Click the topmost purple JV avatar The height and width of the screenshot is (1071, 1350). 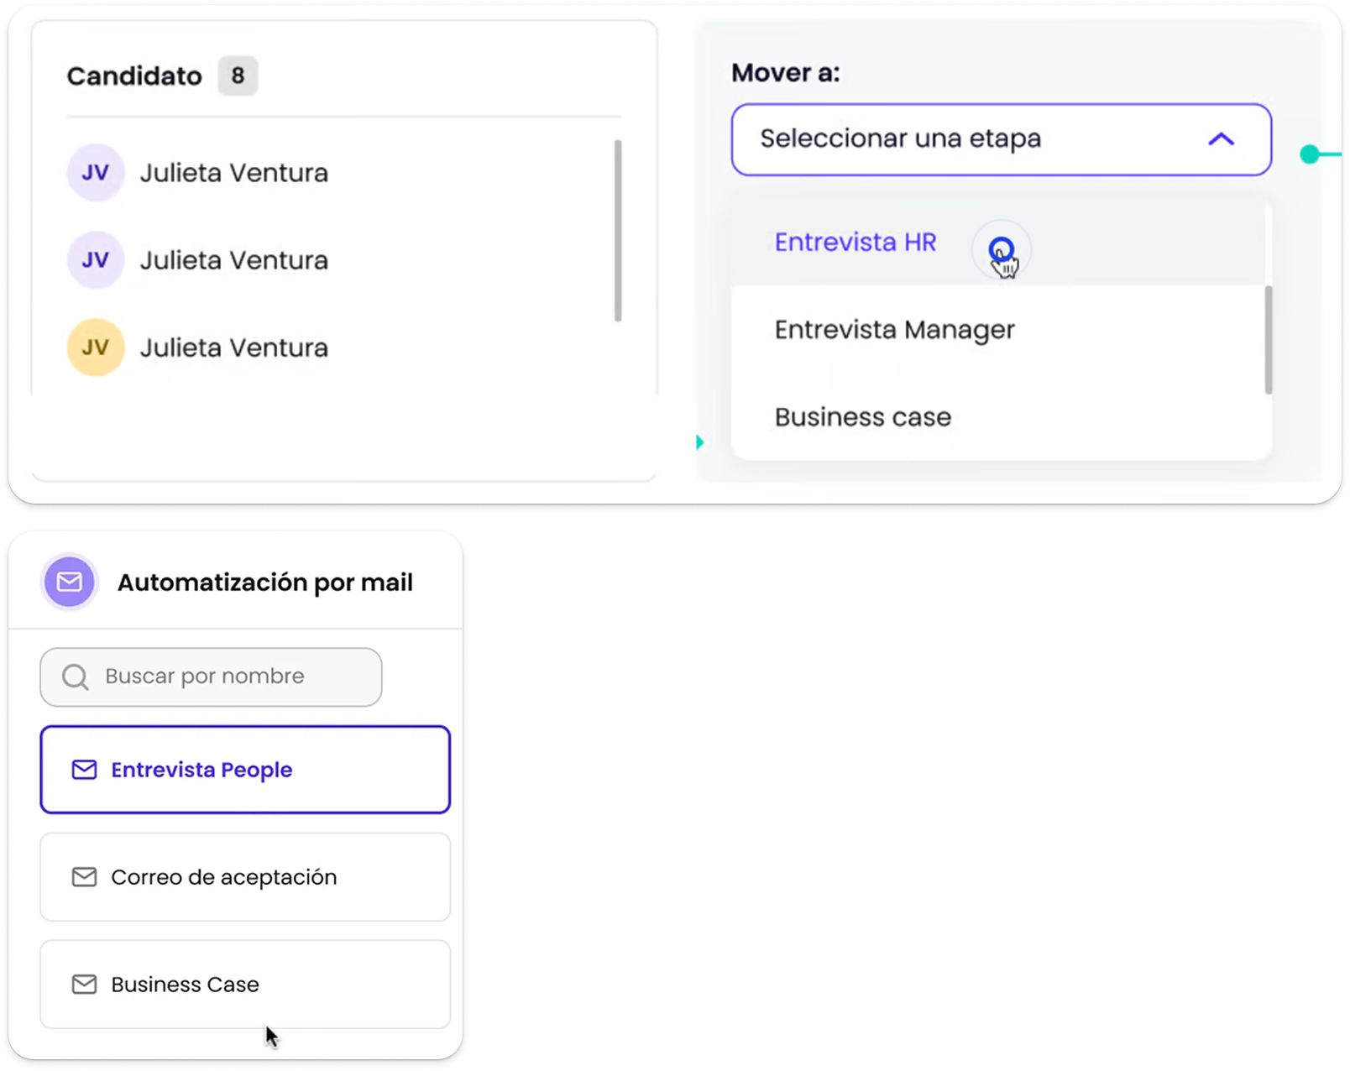click(96, 173)
